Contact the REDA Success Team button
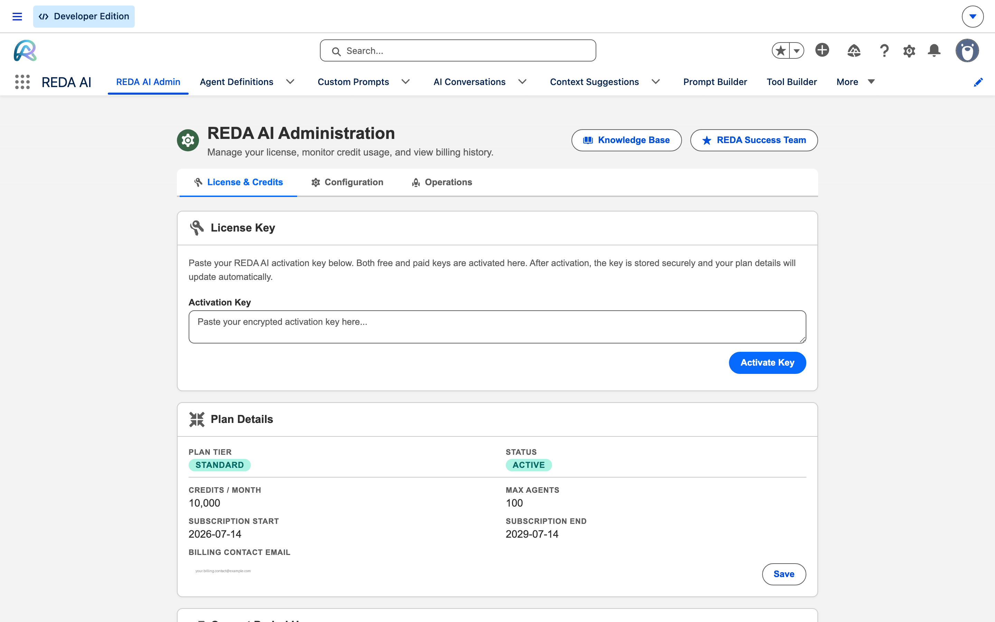 tap(754, 140)
